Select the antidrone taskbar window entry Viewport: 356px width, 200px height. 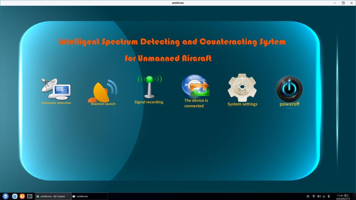pos(89,196)
